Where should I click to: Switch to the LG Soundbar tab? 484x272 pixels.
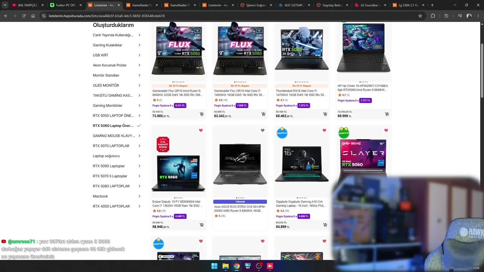click(x=371, y=5)
